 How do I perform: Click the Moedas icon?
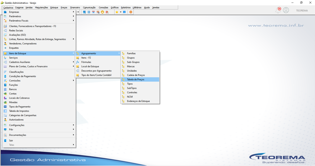(5, 102)
